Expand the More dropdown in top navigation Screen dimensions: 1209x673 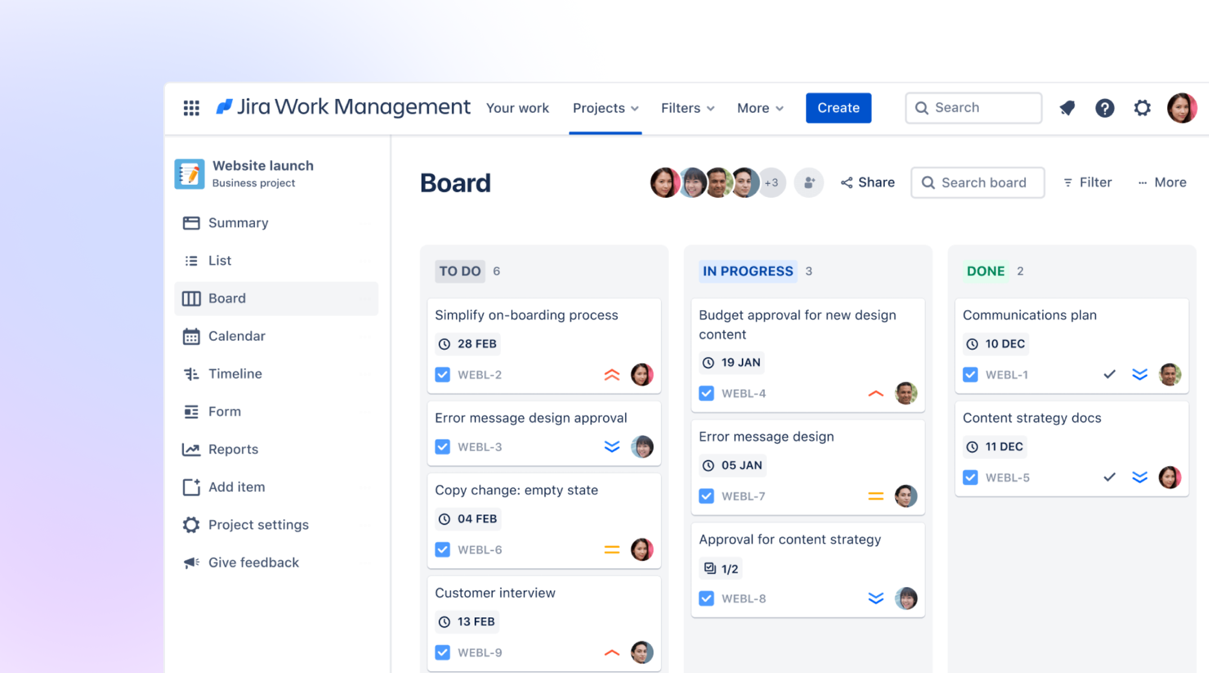(x=761, y=108)
